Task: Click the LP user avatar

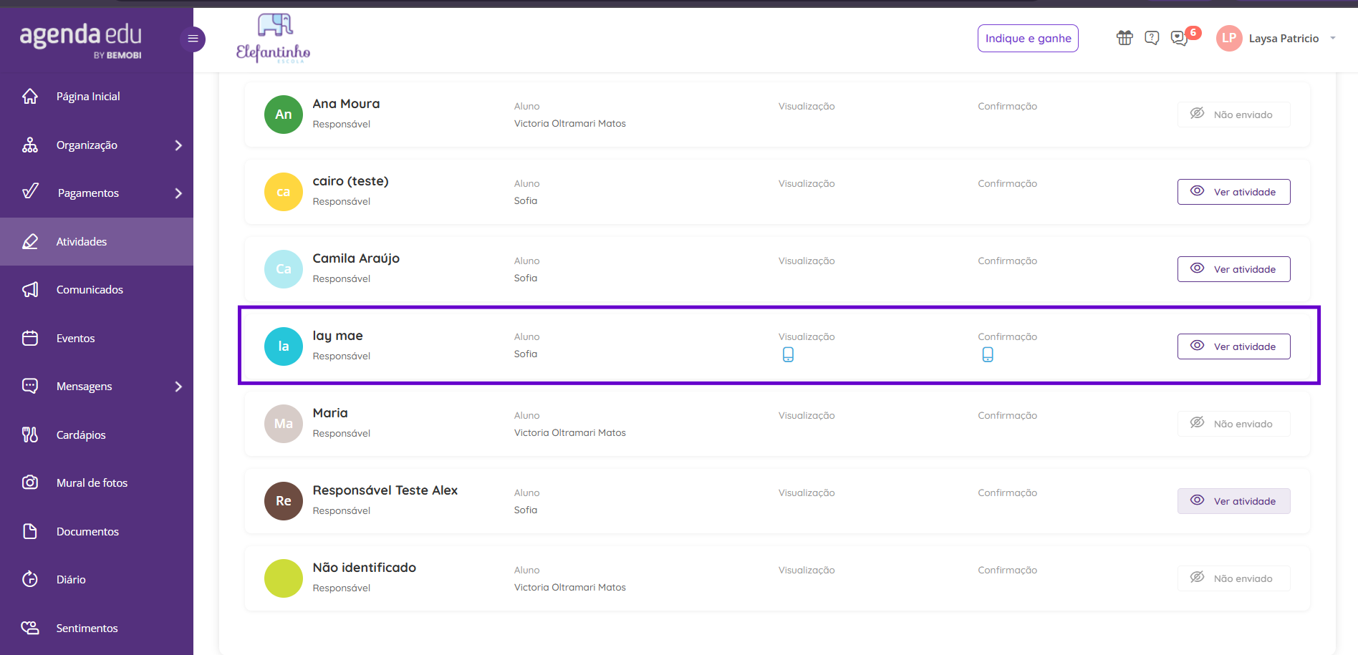Action: tap(1229, 39)
